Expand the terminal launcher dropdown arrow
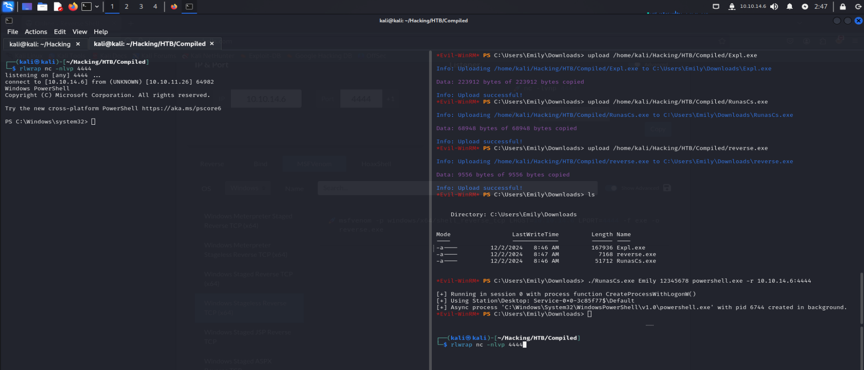 pyautogui.click(x=97, y=6)
